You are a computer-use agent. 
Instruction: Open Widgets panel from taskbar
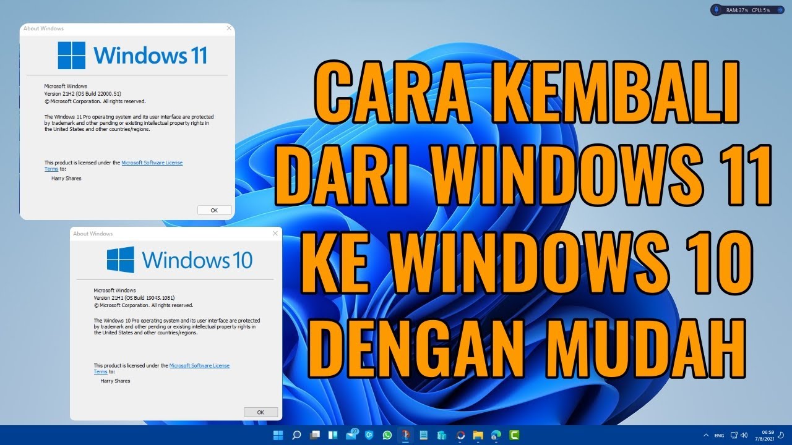point(333,435)
